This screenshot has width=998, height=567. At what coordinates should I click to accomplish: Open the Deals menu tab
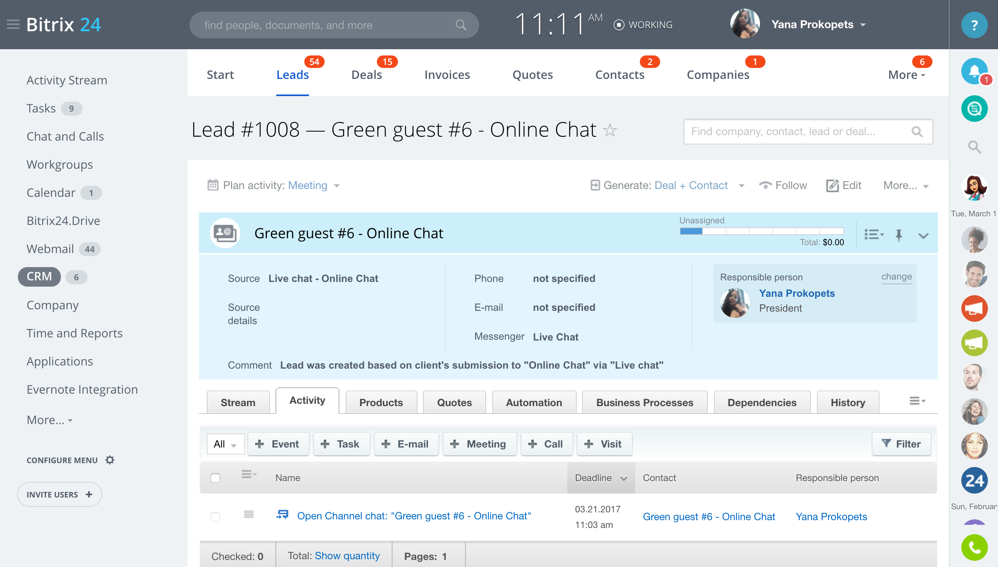366,75
